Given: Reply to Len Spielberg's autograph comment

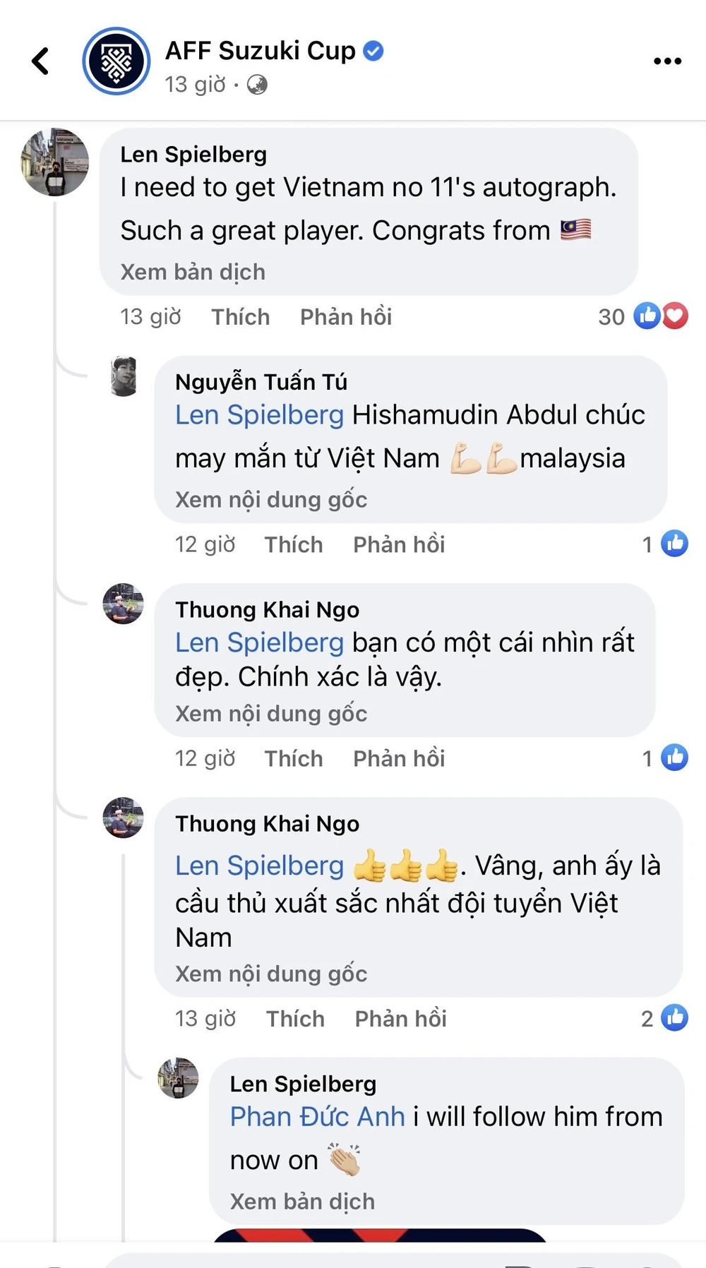Looking at the screenshot, I should [346, 317].
